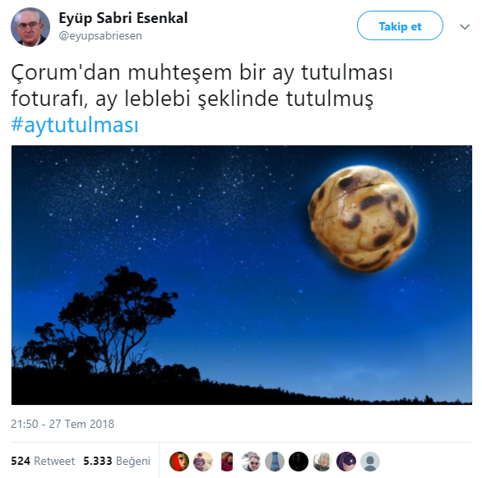Open liker avatar with red hooded figure
This screenshot has width=482, height=478.
pyautogui.click(x=227, y=462)
